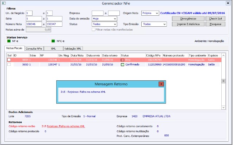Viewport: 233px width, 145px height.
Task: Click the Notas acima de field
Action: point(38,30)
